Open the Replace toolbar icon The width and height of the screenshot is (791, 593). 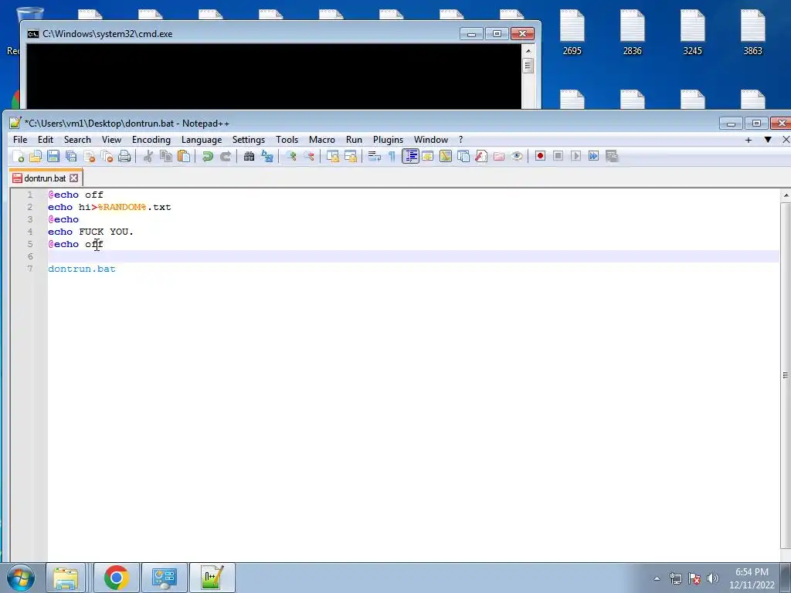266,156
